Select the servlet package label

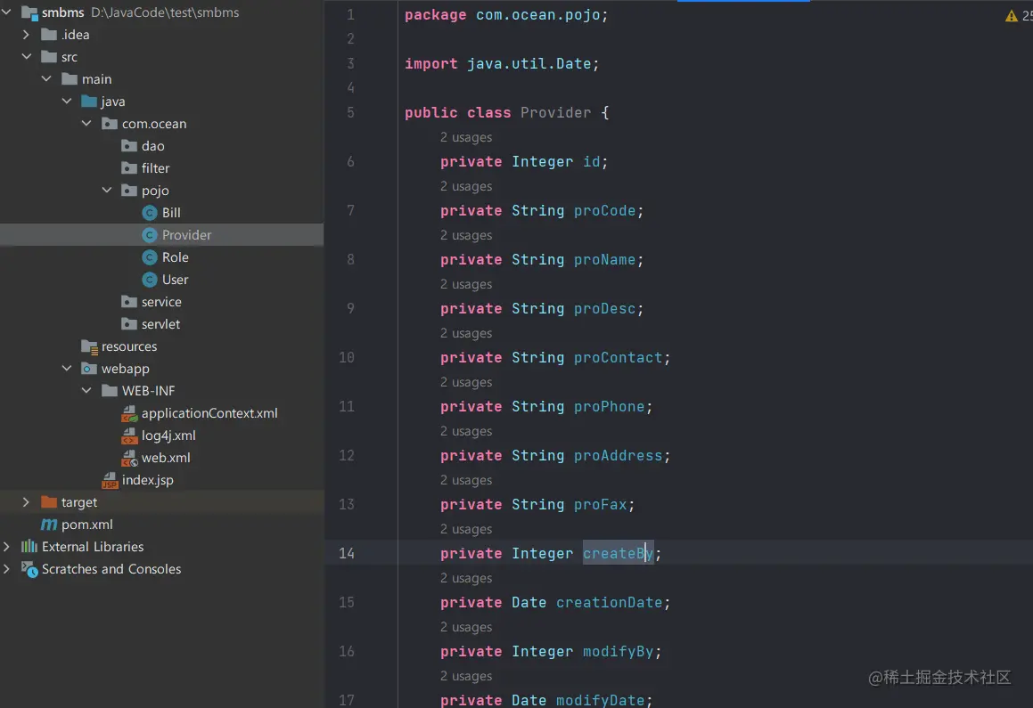160,324
